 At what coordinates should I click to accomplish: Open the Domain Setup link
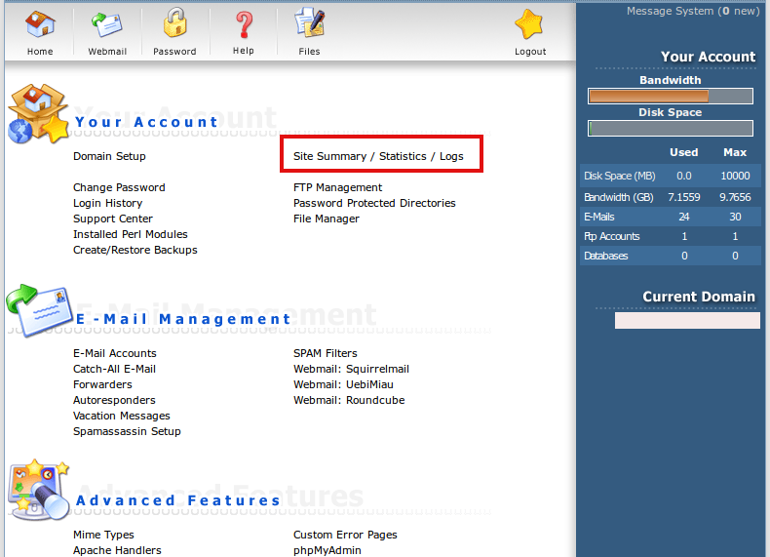pos(109,156)
